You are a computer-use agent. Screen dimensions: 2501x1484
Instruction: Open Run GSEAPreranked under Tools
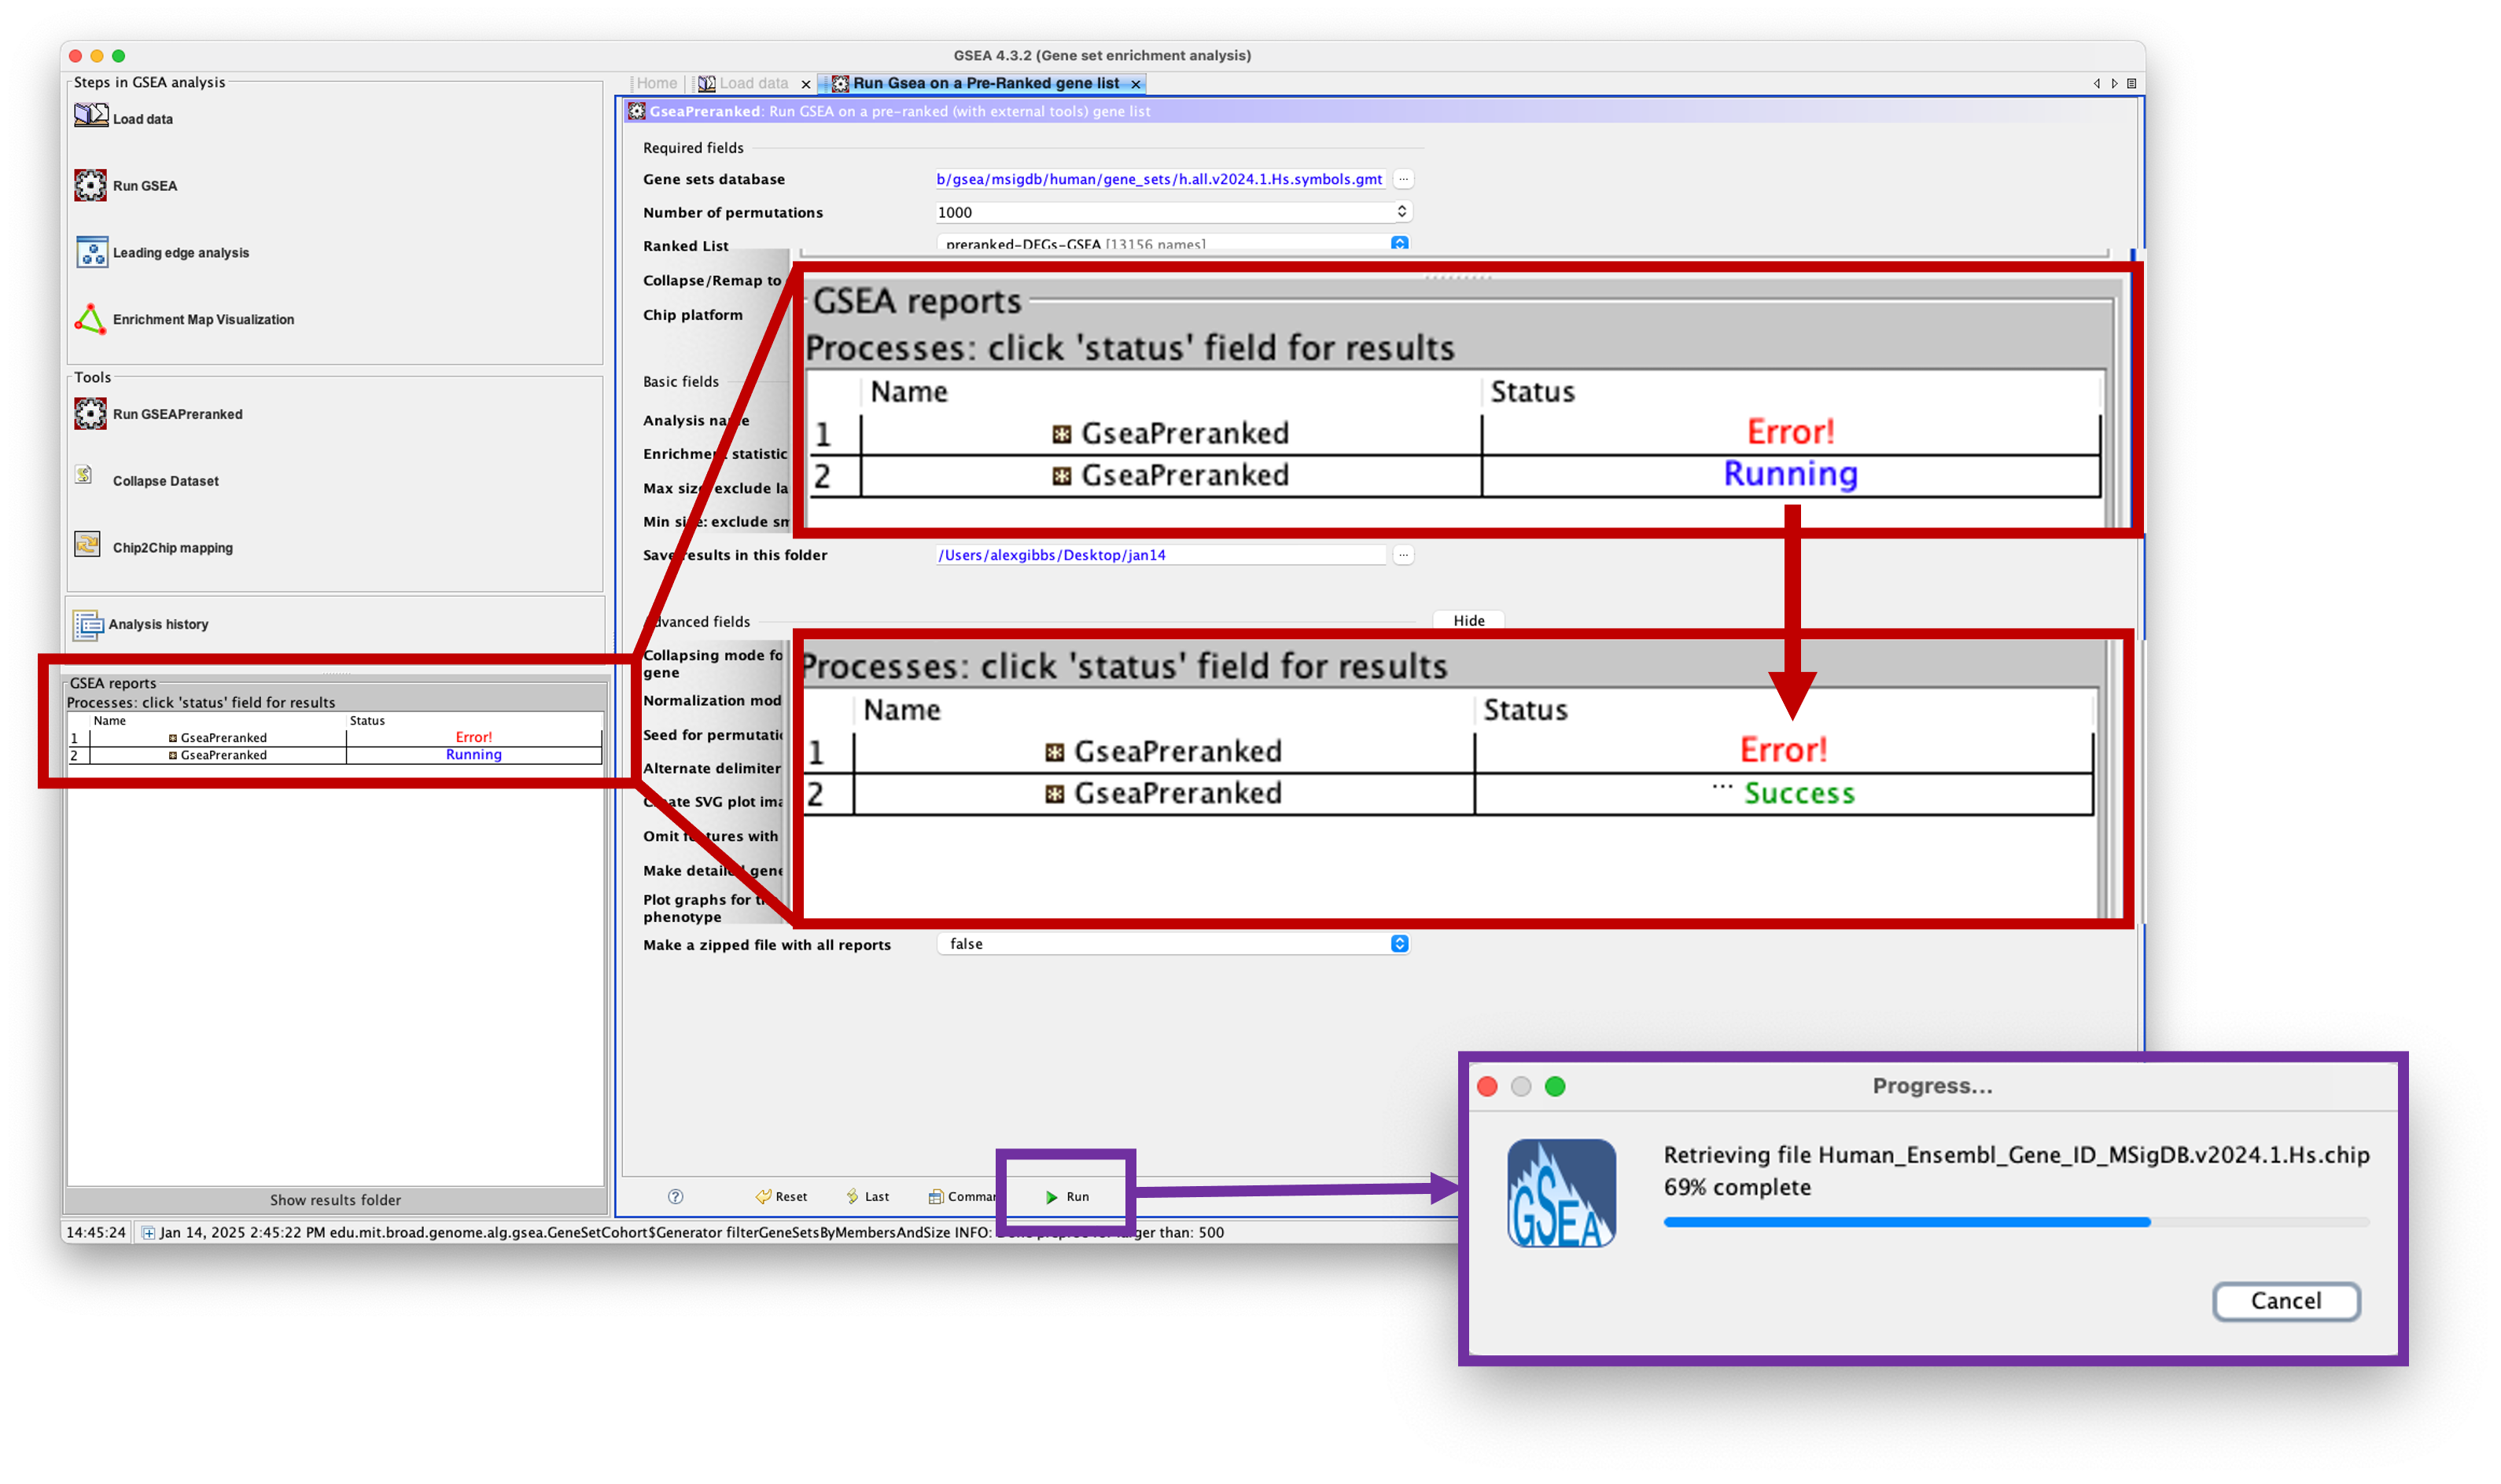click(158, 414)
